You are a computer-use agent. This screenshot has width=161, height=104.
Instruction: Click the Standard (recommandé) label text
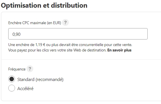[40, 80]
